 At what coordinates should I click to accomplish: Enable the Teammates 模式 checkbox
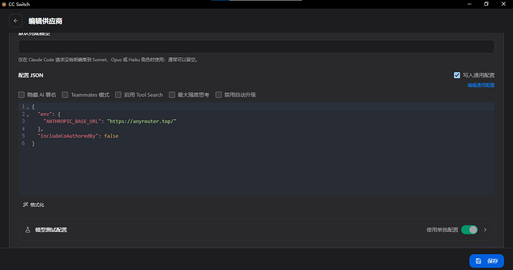click(65, 94)
